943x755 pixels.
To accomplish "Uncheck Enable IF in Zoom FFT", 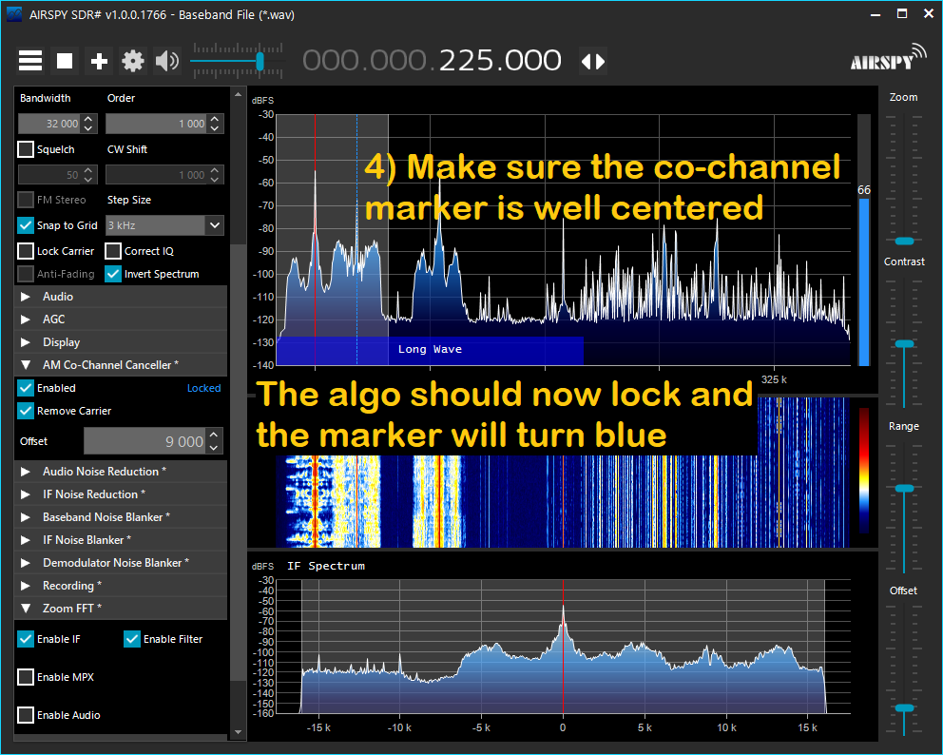I will pyautogui.click(x=26, y=639).
